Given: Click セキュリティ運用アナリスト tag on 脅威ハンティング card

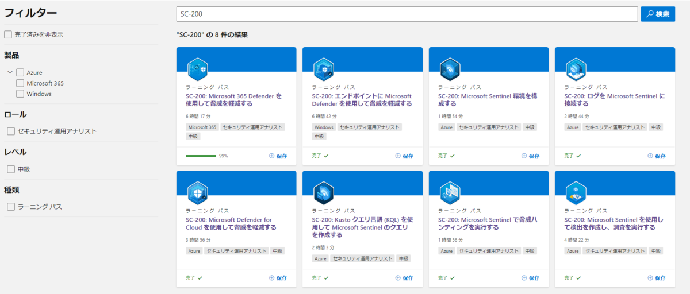Looking at the screenshot, I should [x=489, y=251].
